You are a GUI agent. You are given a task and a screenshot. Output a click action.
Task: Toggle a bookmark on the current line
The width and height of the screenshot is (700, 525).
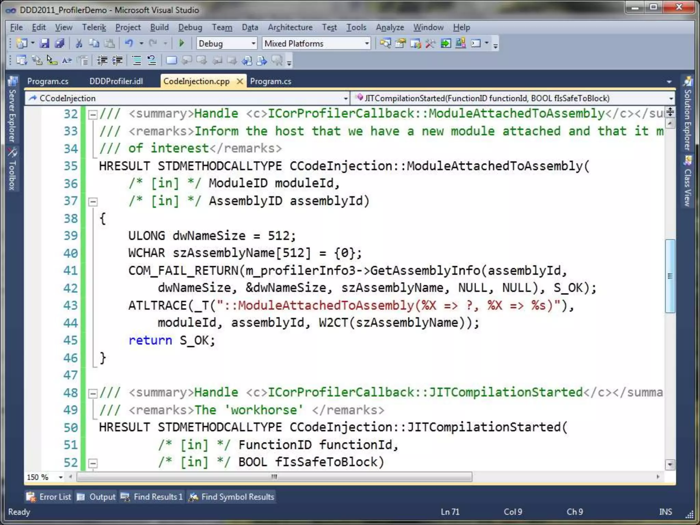click(x=171, y=60)
